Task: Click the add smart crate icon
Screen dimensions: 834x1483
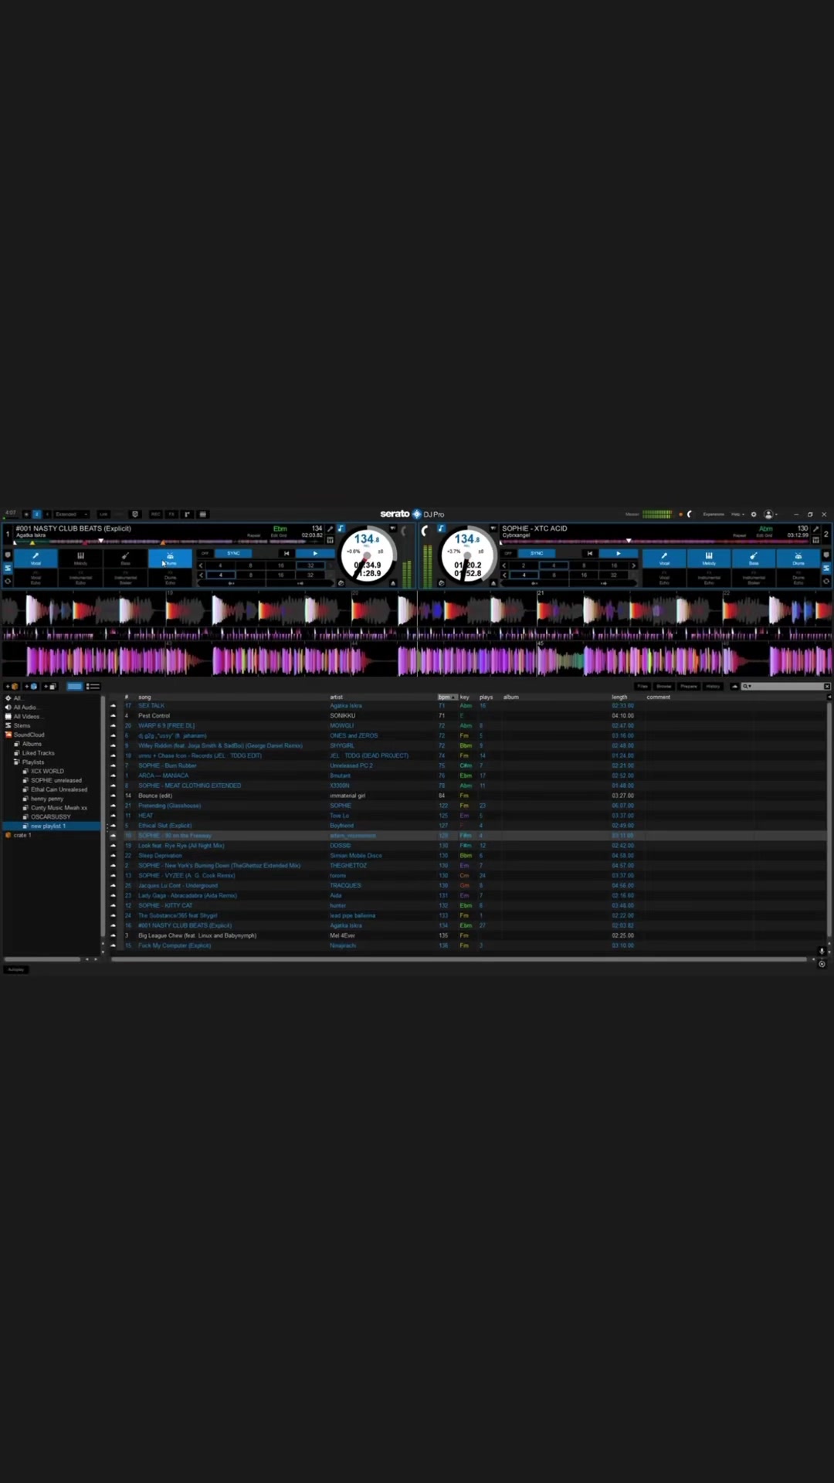Action: 31,686
